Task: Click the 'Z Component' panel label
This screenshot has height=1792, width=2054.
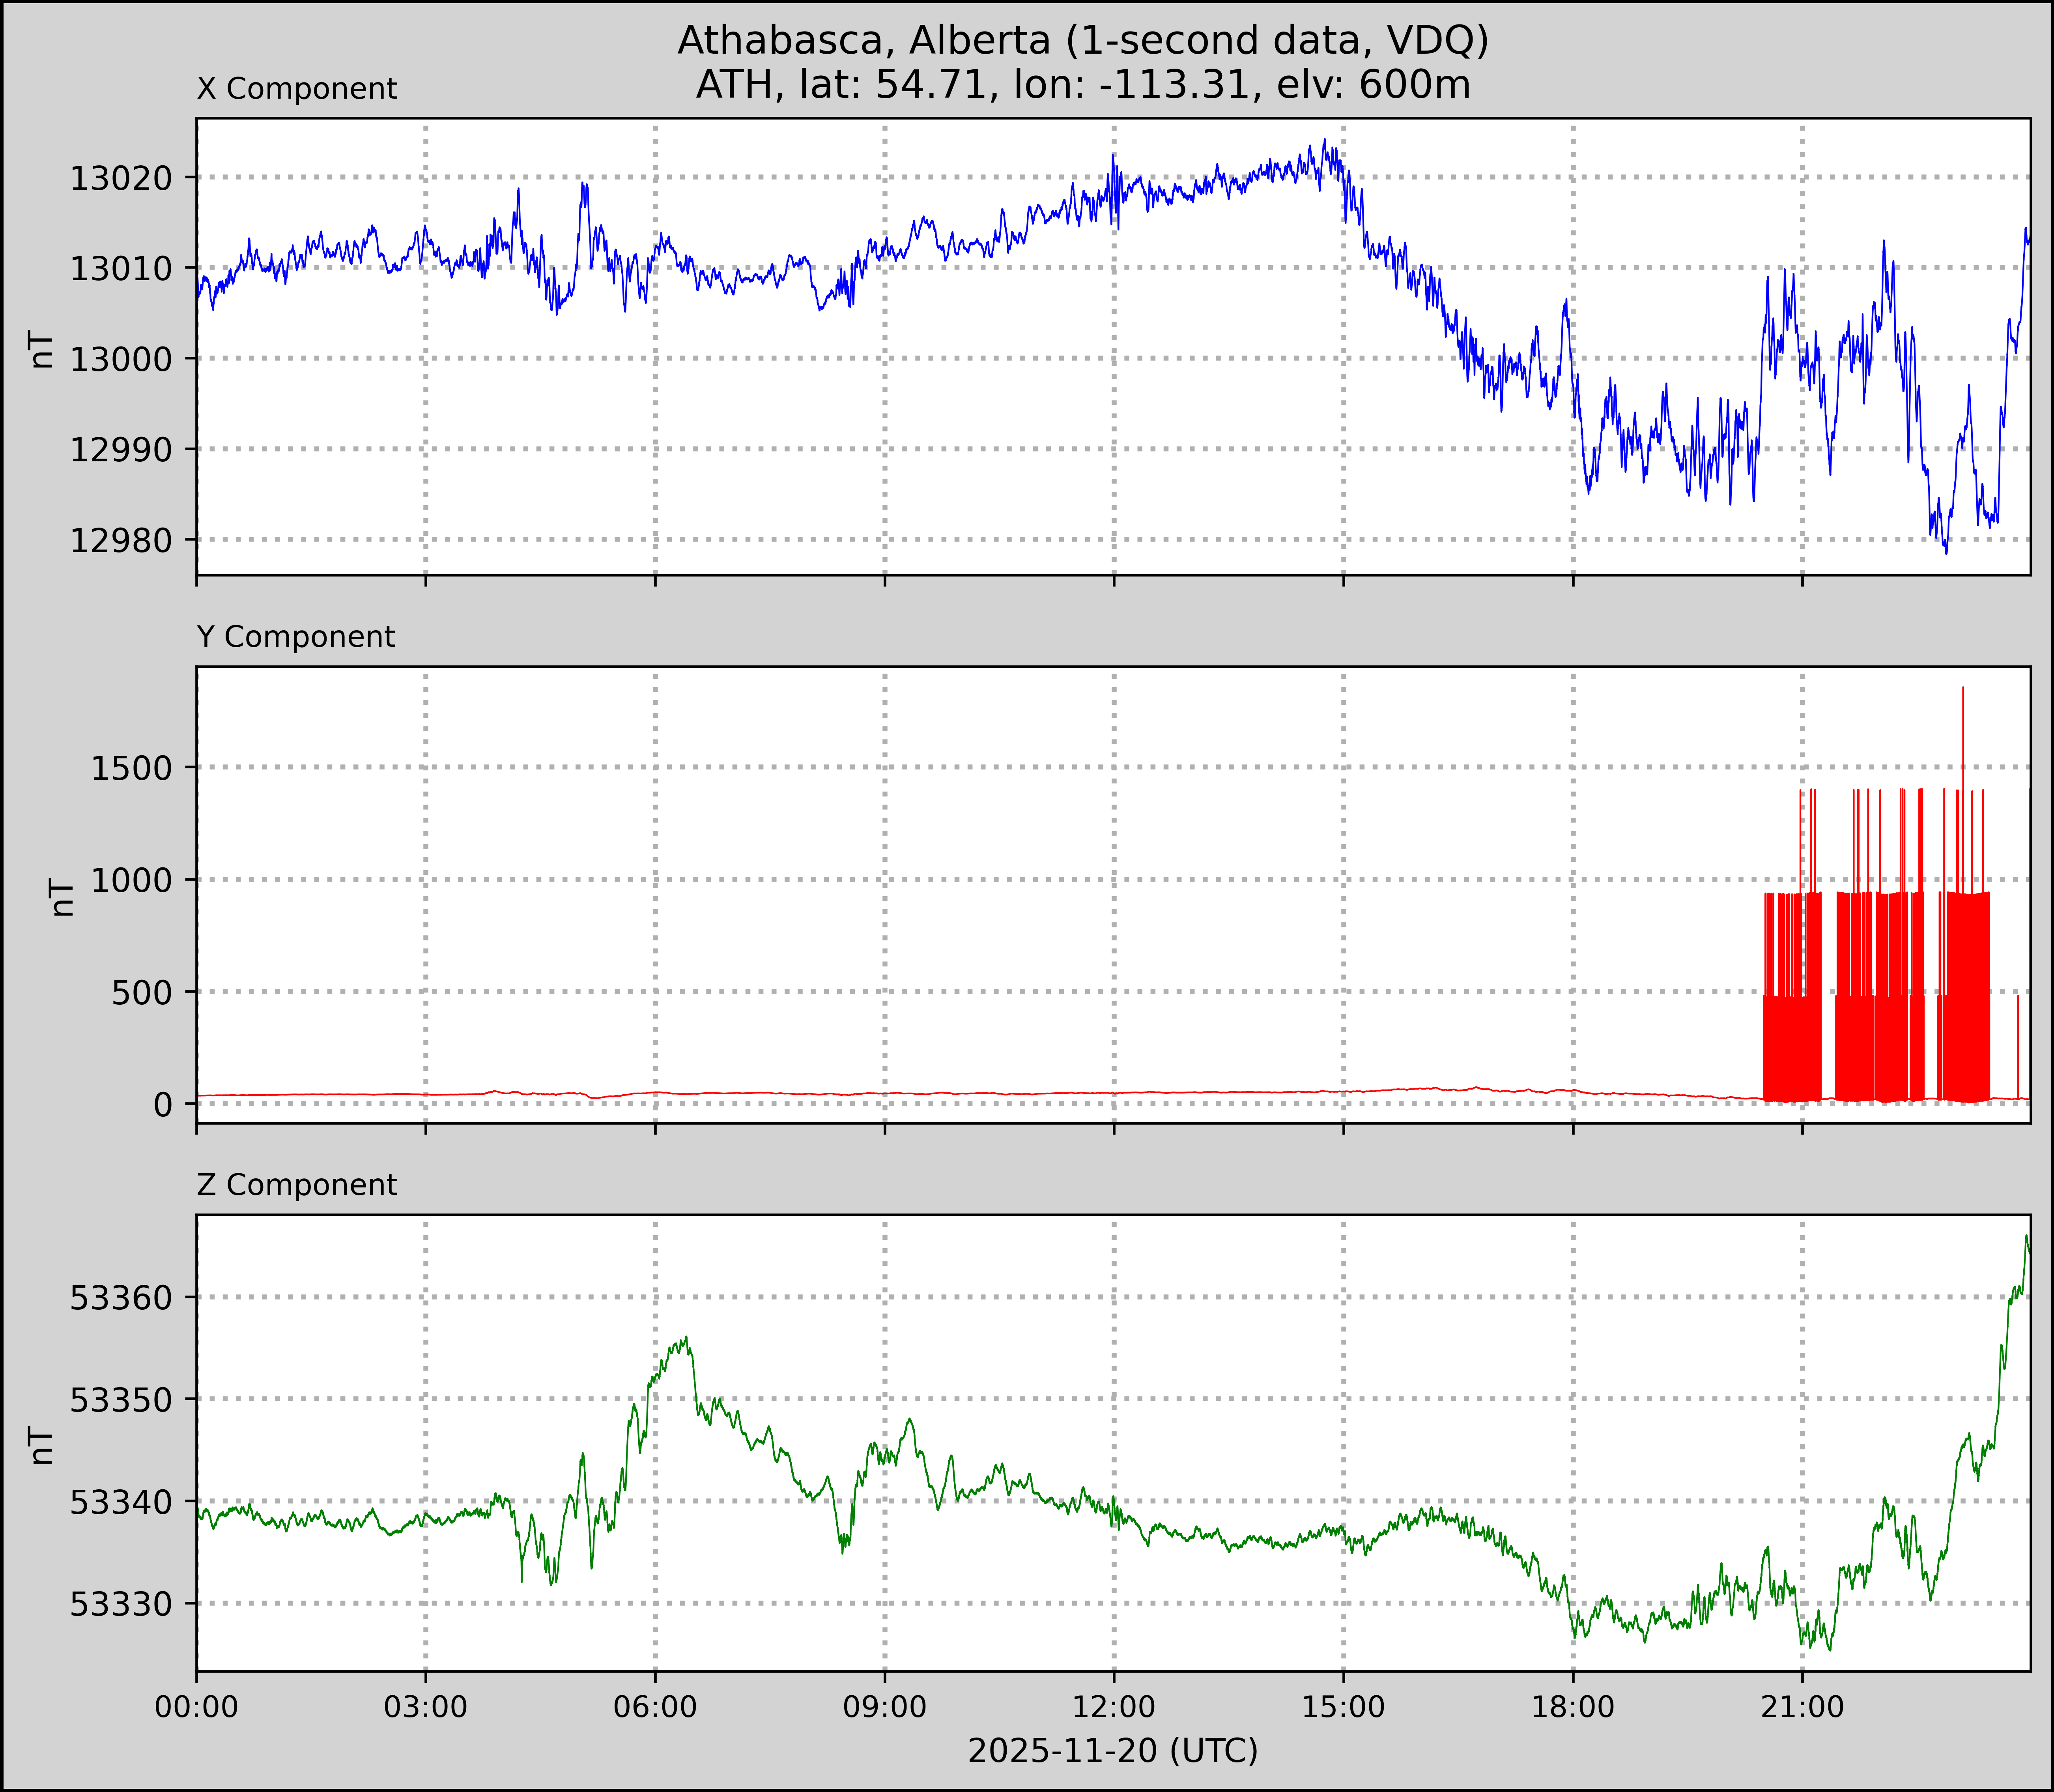Action: tap(297, 1185)
